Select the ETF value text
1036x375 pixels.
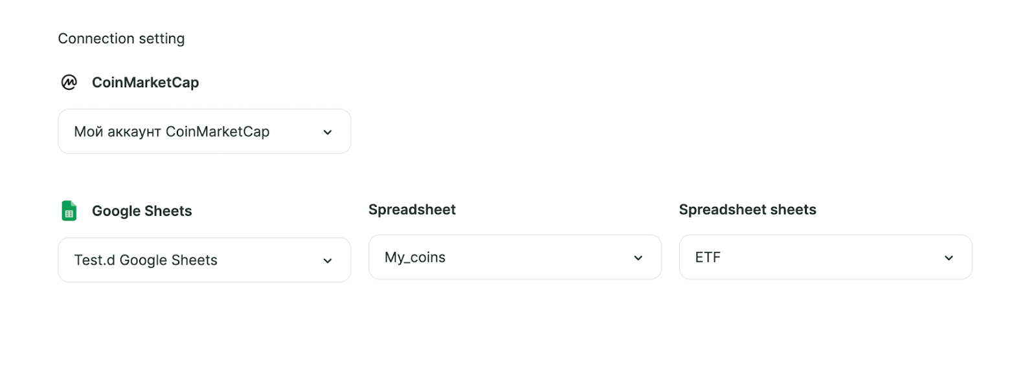pos(708,257)
